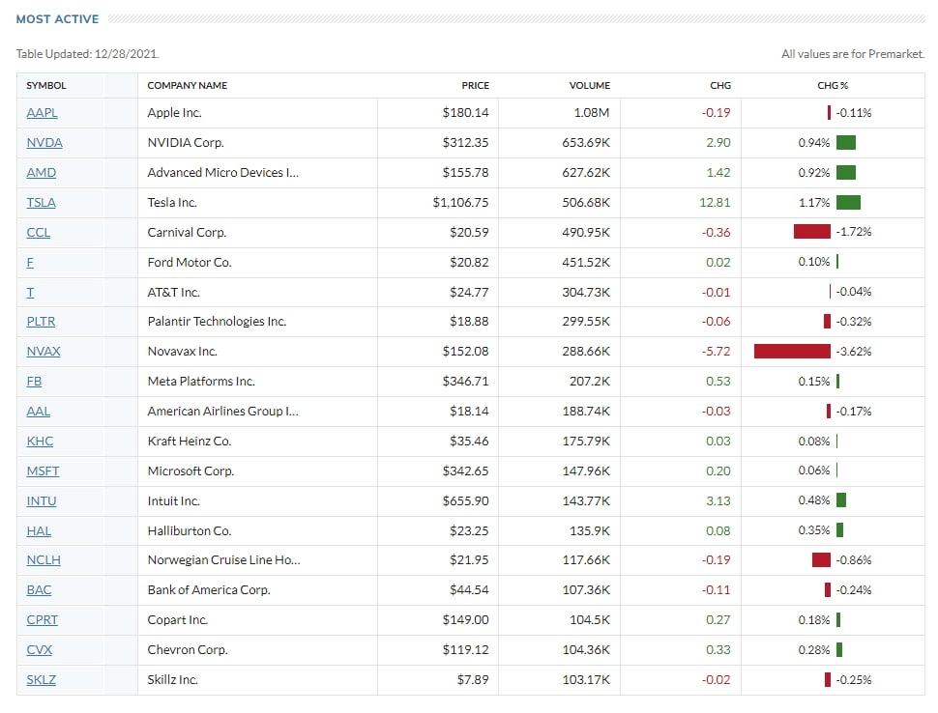Open the CCL symbol link
The width and height of the screenshot is (938, 713).
point(39,232)
